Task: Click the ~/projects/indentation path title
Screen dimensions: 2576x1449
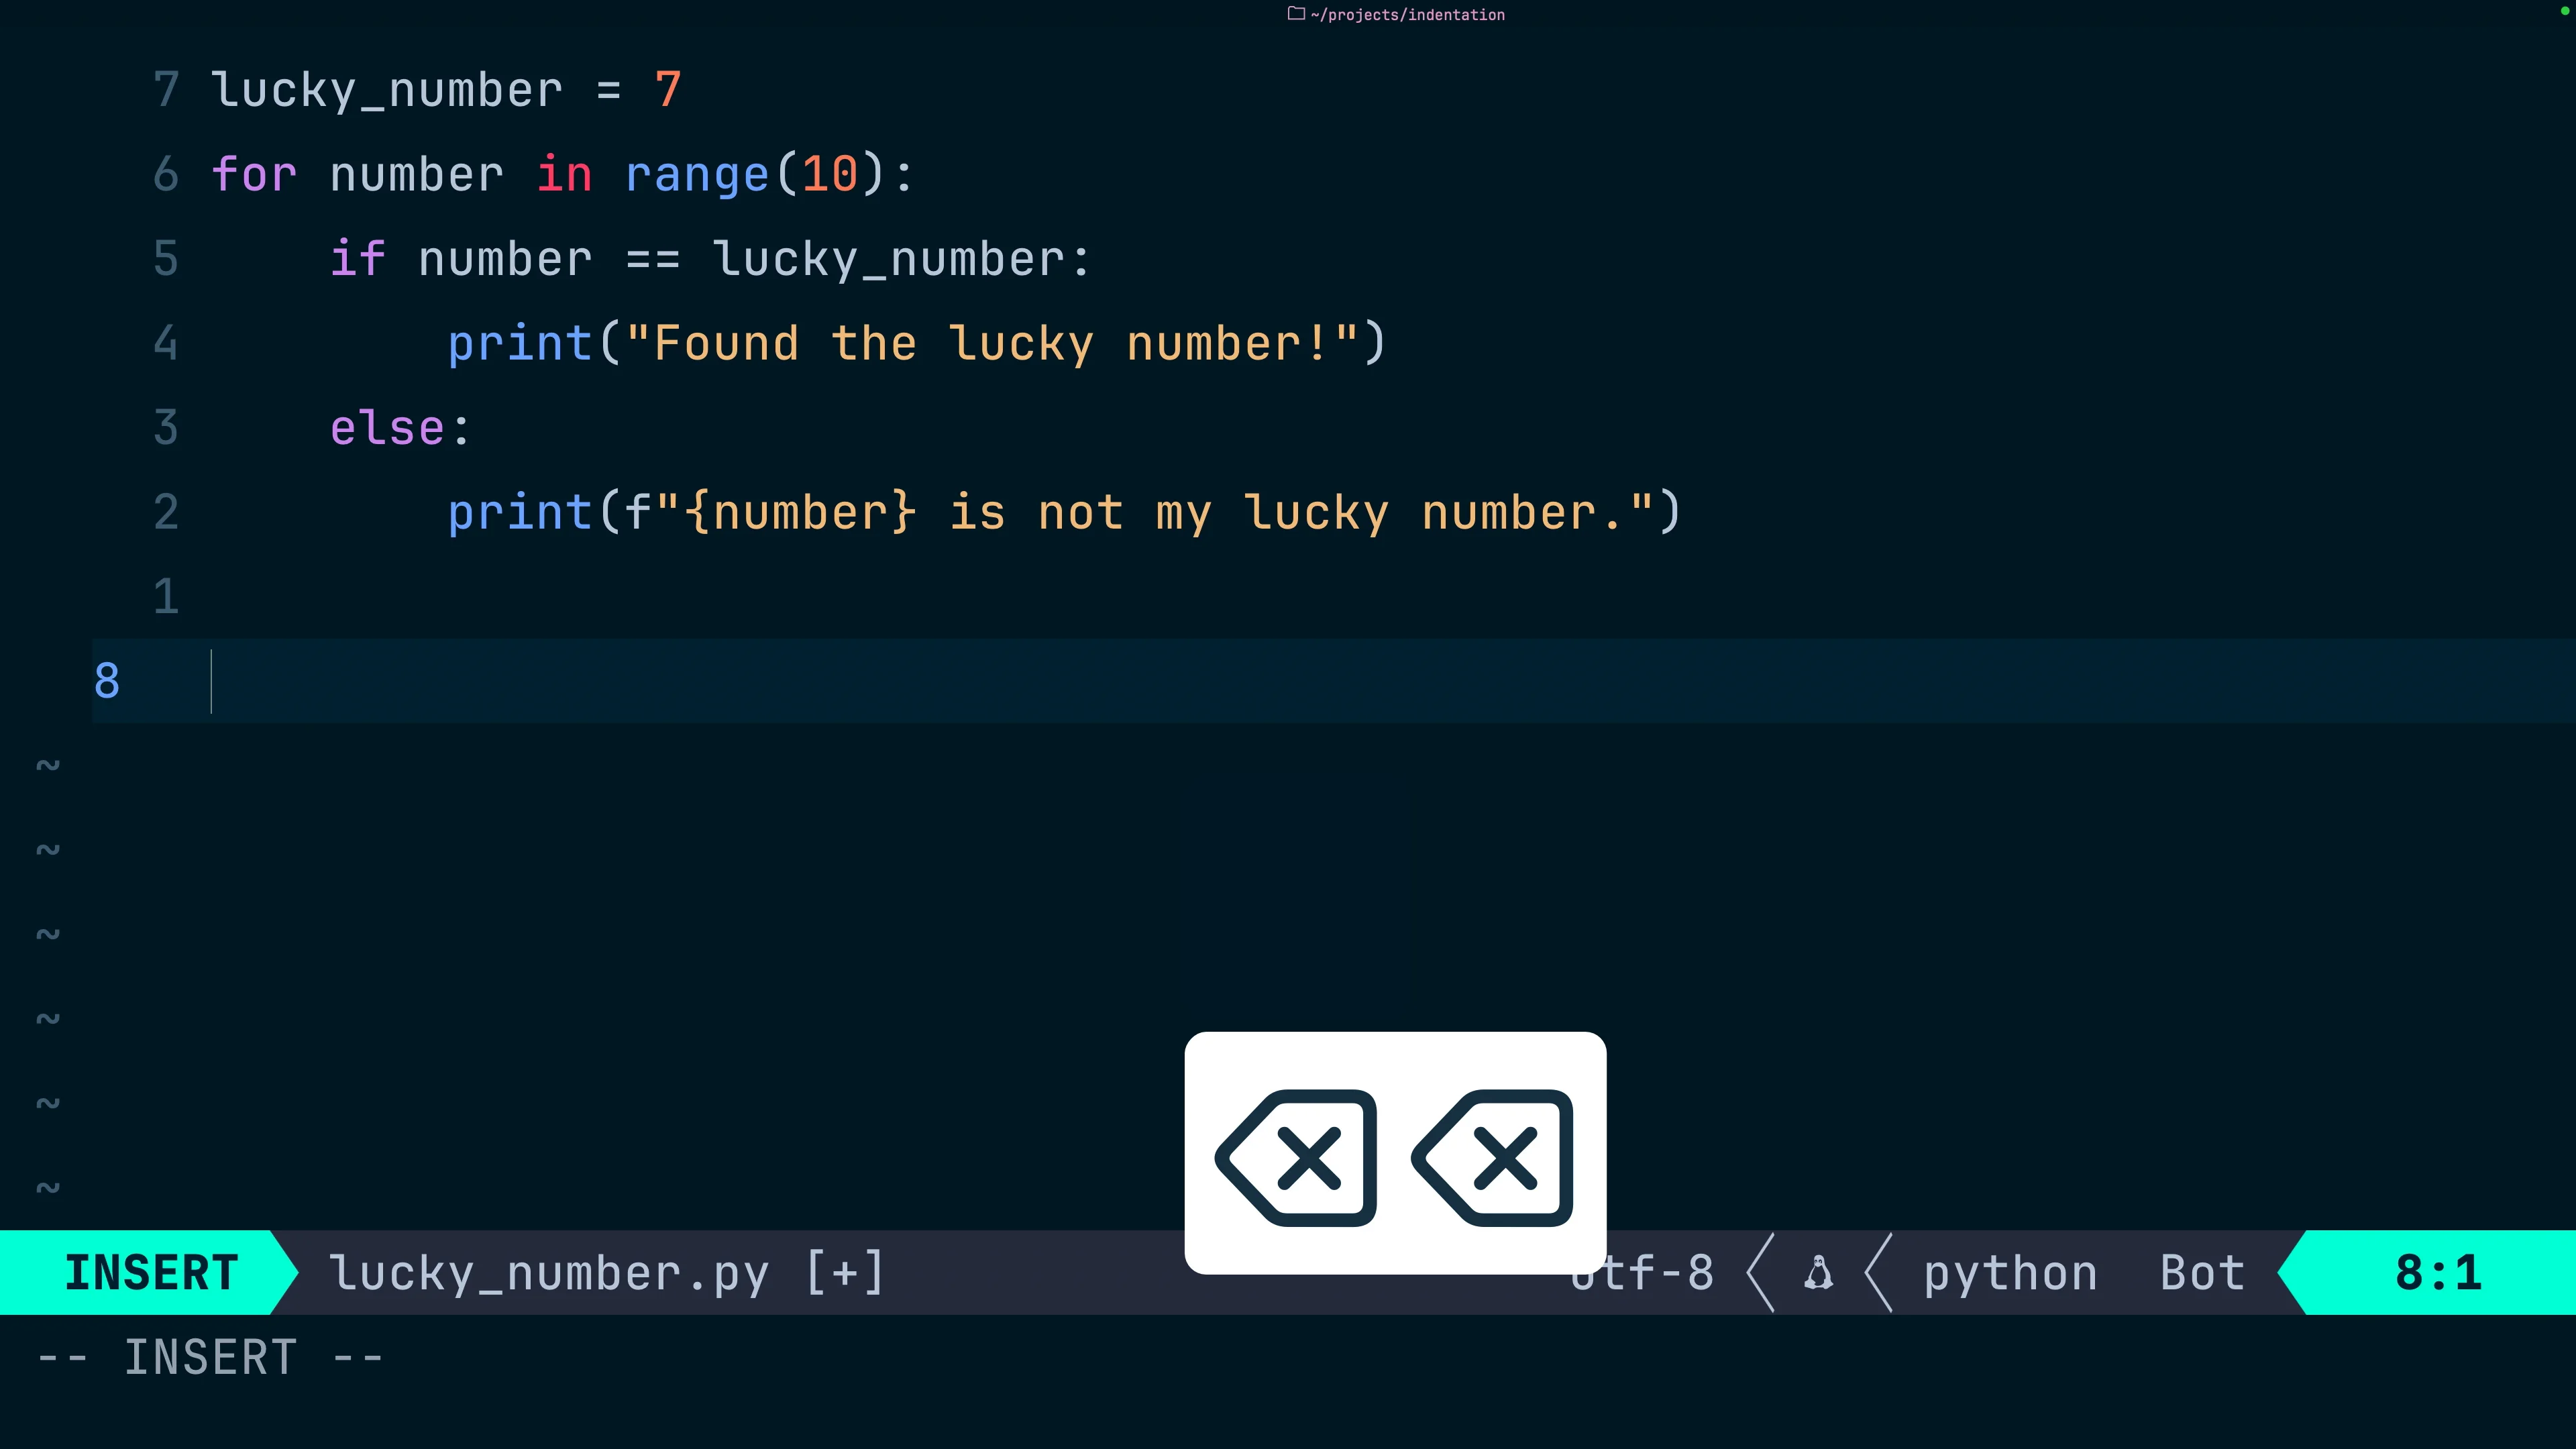Action: coord(1407,15)
